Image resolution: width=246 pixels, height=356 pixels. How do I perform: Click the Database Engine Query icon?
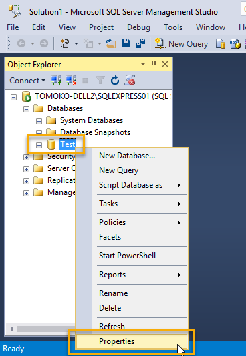221,43
